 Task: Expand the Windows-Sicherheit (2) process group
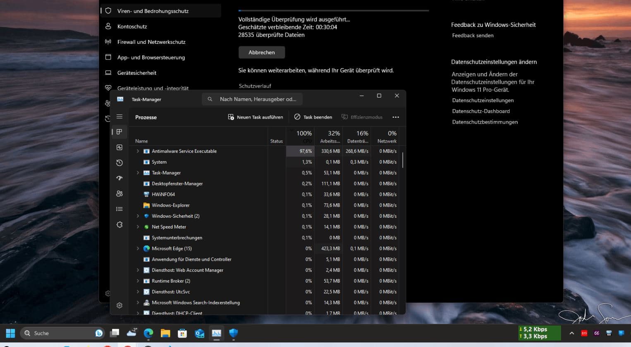[138, 216]
